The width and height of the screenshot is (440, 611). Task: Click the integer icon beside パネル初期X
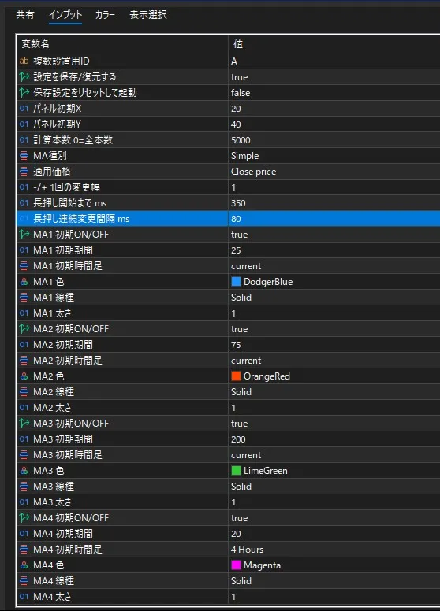[x=24, y=109]
